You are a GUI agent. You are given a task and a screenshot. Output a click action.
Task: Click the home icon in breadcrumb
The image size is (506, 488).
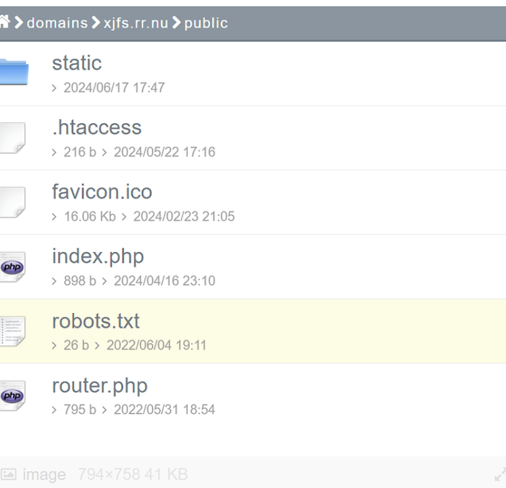(5, 23)
